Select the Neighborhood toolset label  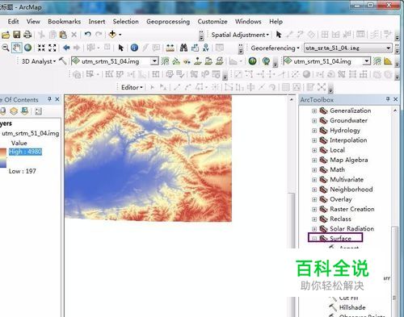(x=351, y=190)
